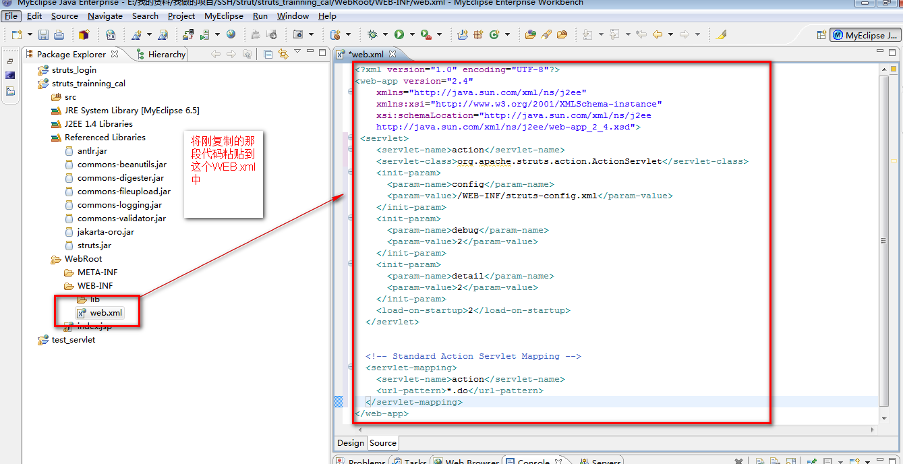Click the Search flashlight icon

click(x=546, y=34)
